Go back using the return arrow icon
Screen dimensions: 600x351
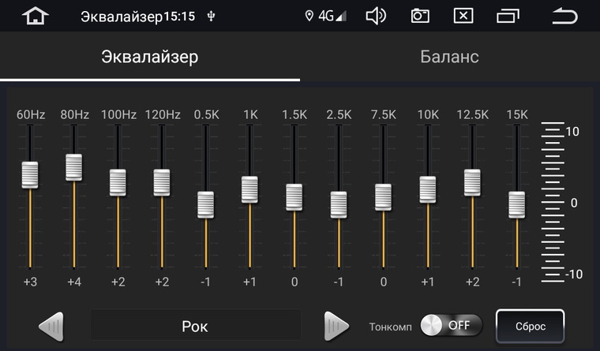click(564, 16)
